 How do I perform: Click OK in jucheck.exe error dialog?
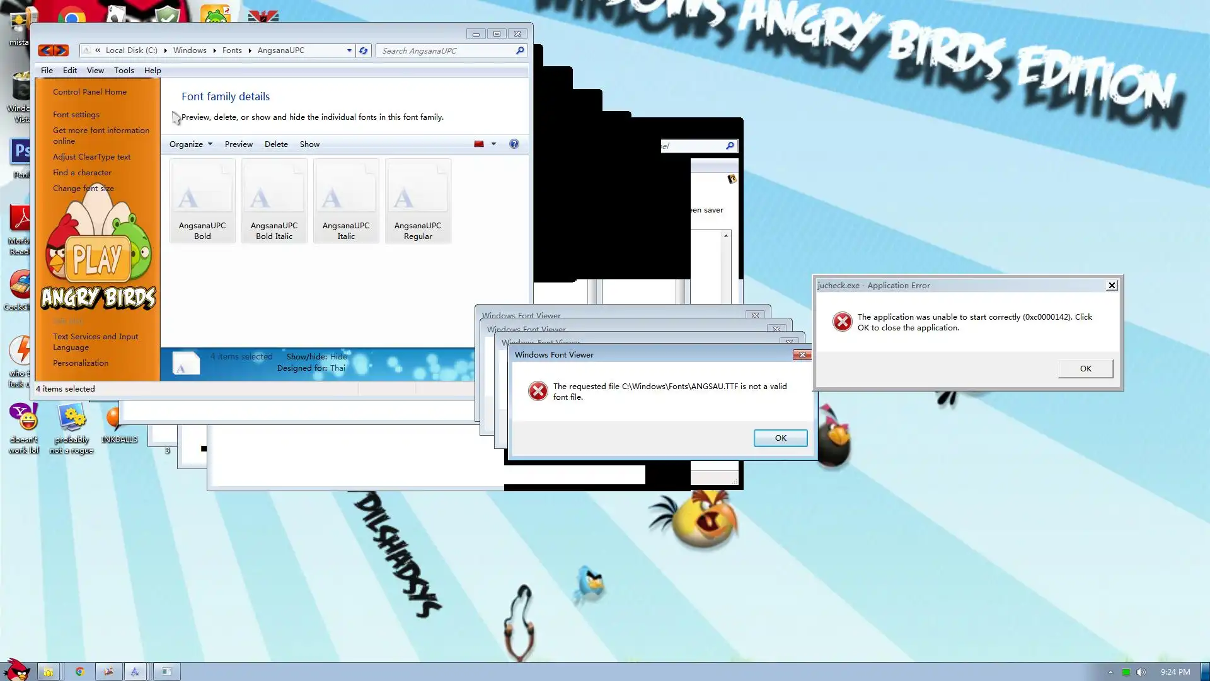[x=1085, y=368]
